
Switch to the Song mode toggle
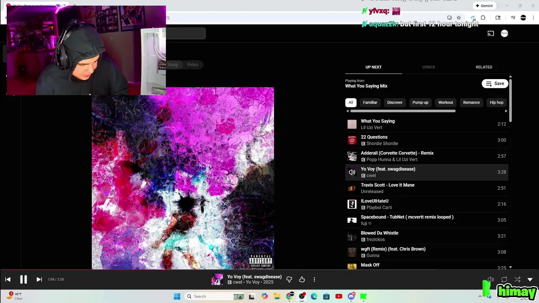coord(173,64)
